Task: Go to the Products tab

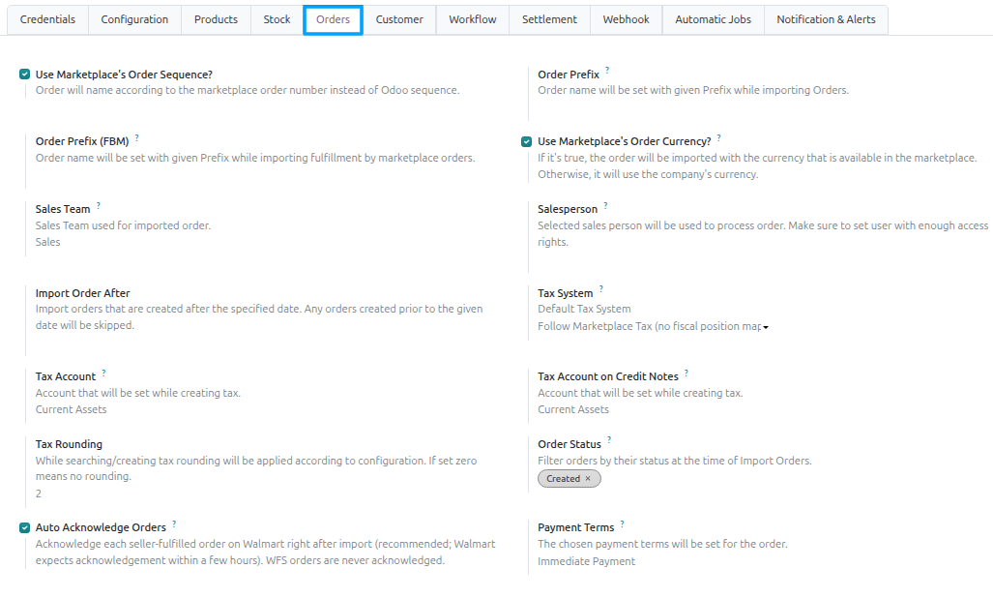Action: [216, 19]
